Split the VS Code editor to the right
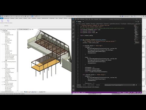The height and width of the screenshot is (110, 146). tap(138, 22)
